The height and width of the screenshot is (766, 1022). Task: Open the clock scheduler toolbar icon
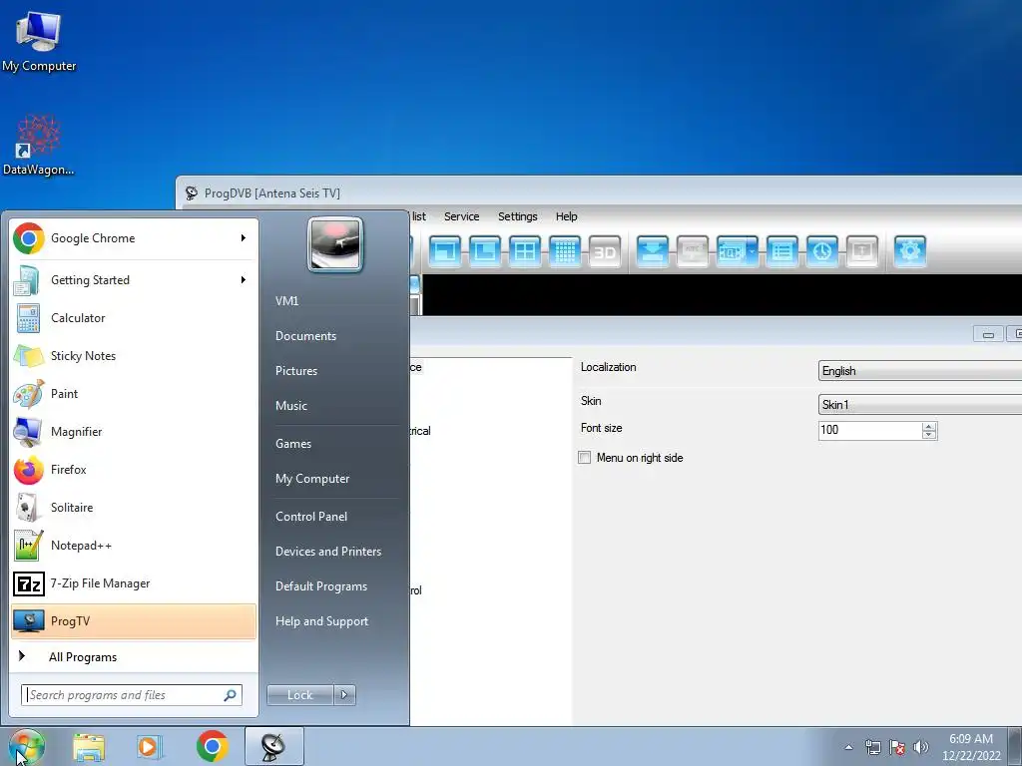pos(822,250)
